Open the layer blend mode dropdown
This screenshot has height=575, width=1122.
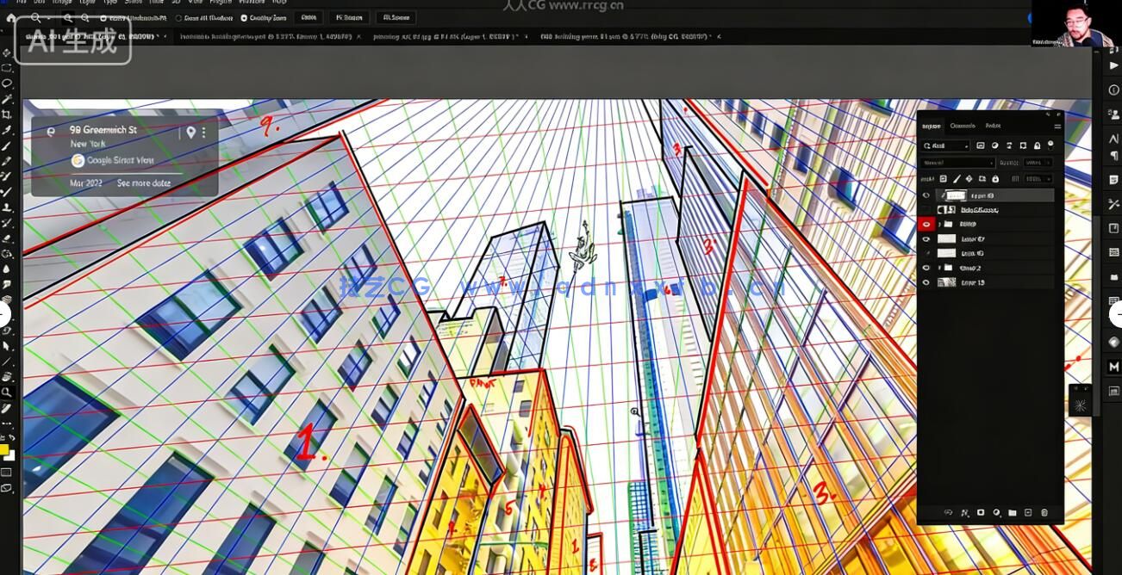(x=957, y=163)
